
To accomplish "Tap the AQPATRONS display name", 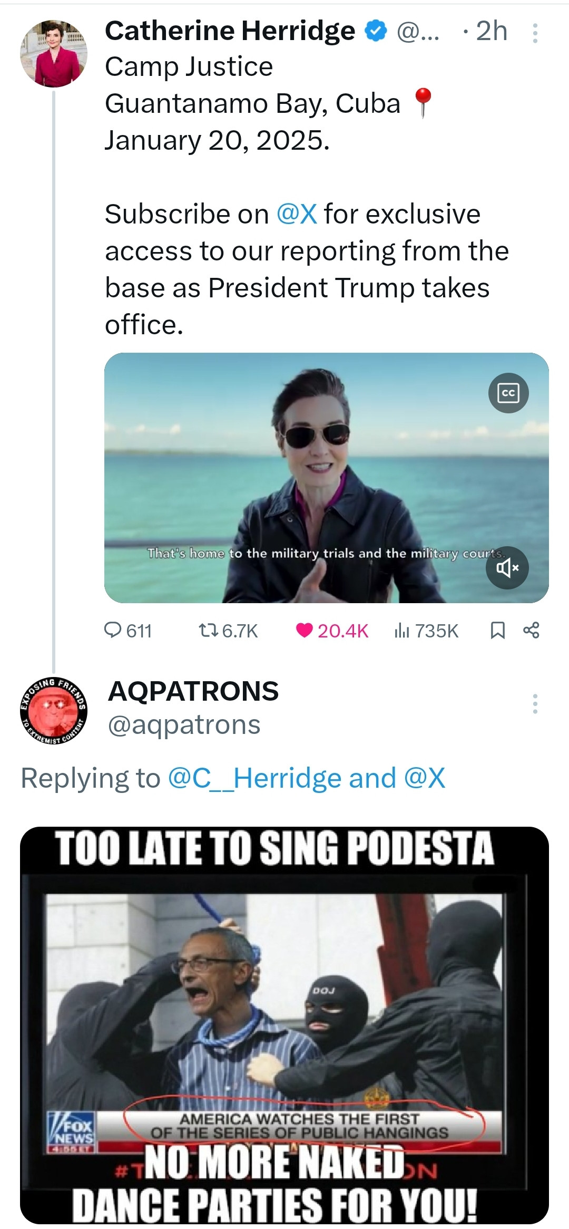I will pyautogui.click(x=193, y=691).
